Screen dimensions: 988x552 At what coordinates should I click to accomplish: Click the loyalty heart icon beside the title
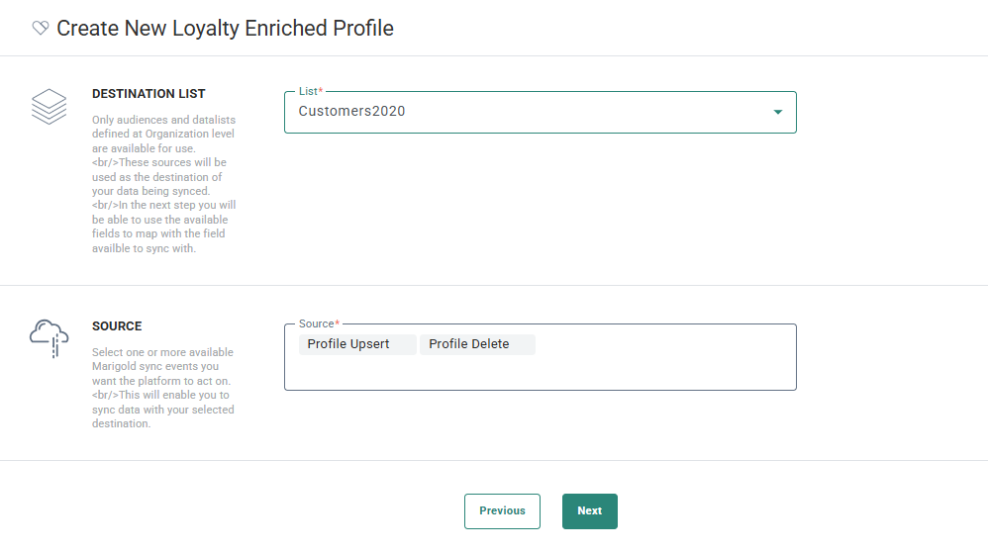41,29
